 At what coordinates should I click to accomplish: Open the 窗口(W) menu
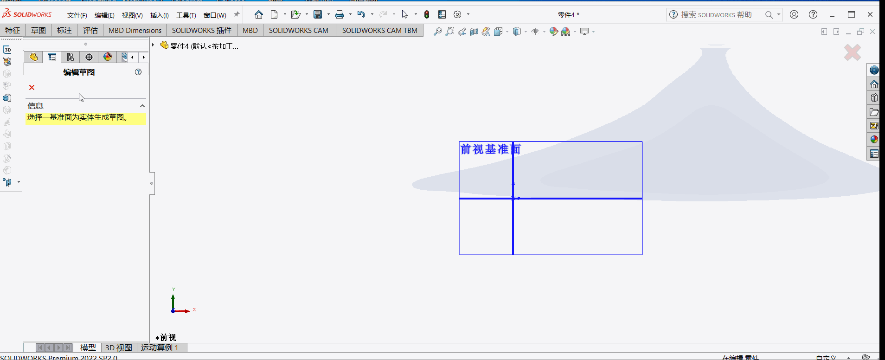point(215,15)
